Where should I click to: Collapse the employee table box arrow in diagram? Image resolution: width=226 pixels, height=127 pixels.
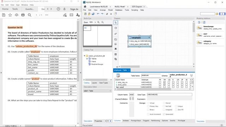click(x=149, y=38)
